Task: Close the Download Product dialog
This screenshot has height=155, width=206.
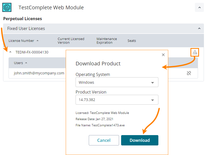Action: tap(163, 55)
